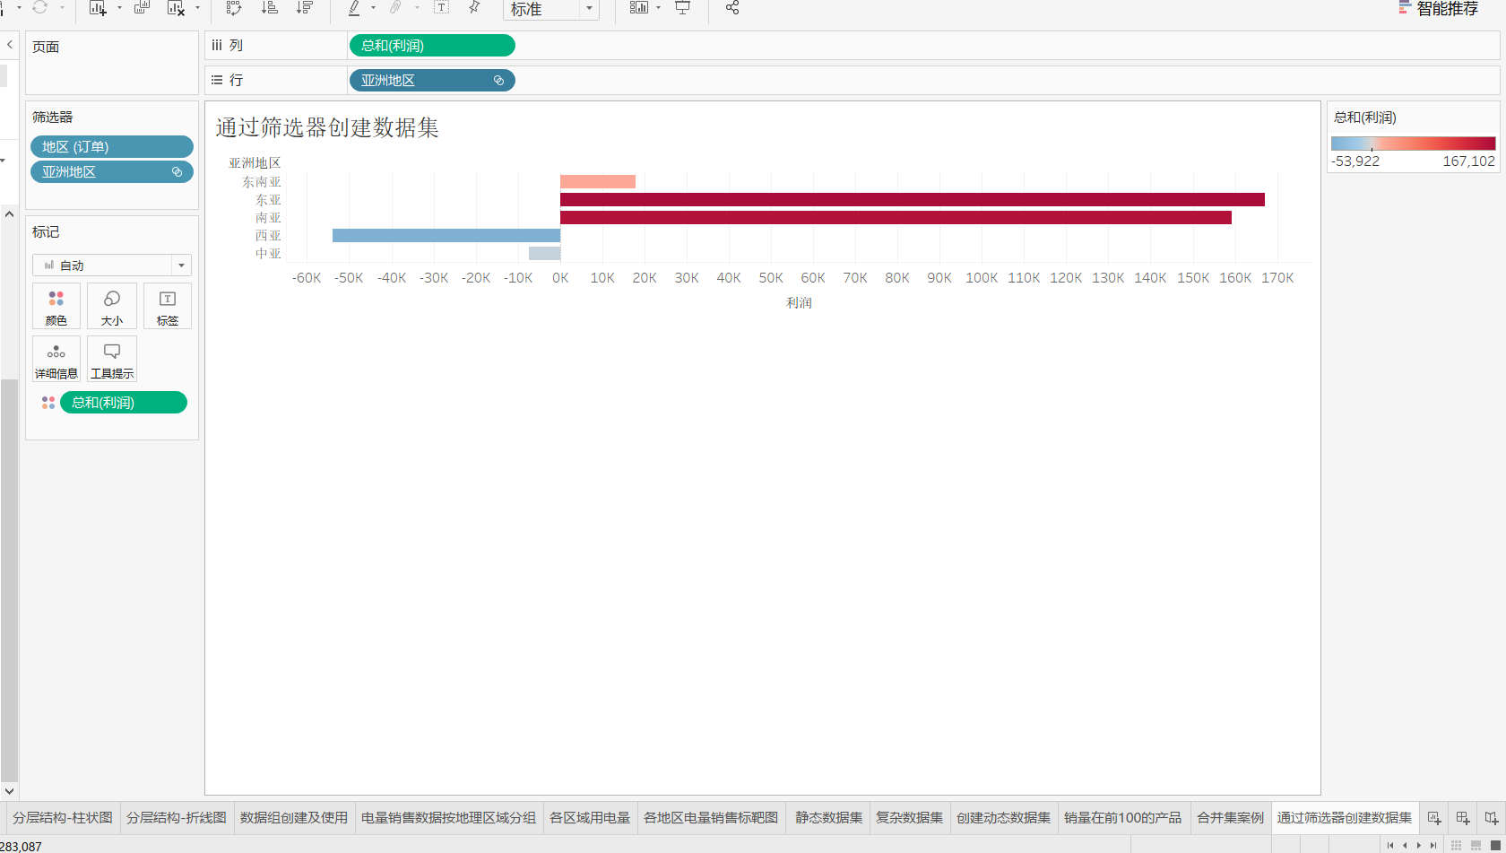Image resolution: width=1506 pixels, height=853 pixels.
Task: Click the new story tab icon
Action: 1492,818
